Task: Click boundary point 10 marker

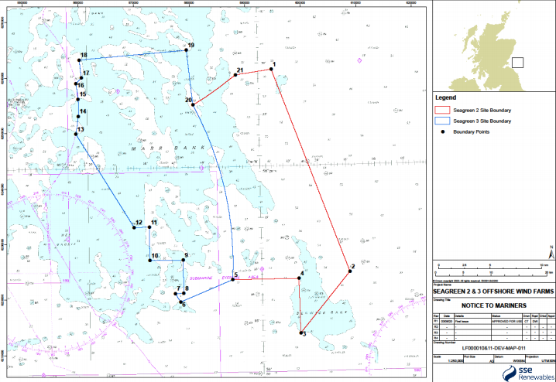Action: pyautogui.click(x=149, y=260)
